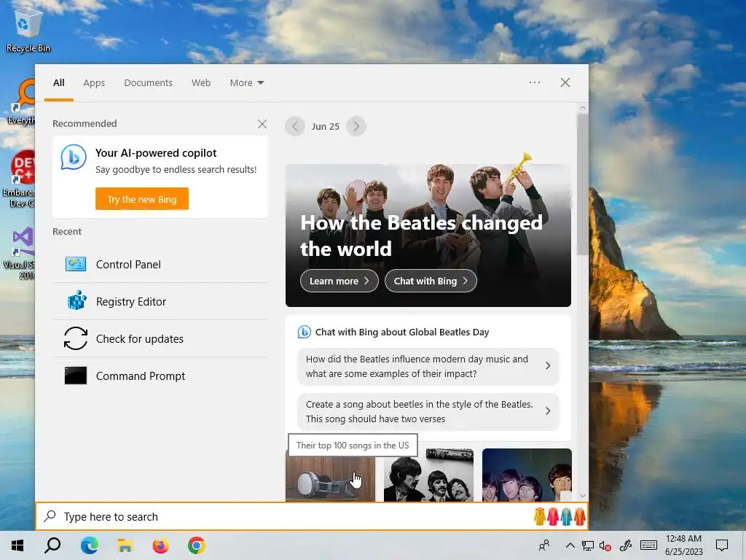Click the search panel scrollbar thumb

[x=582, y=184]
